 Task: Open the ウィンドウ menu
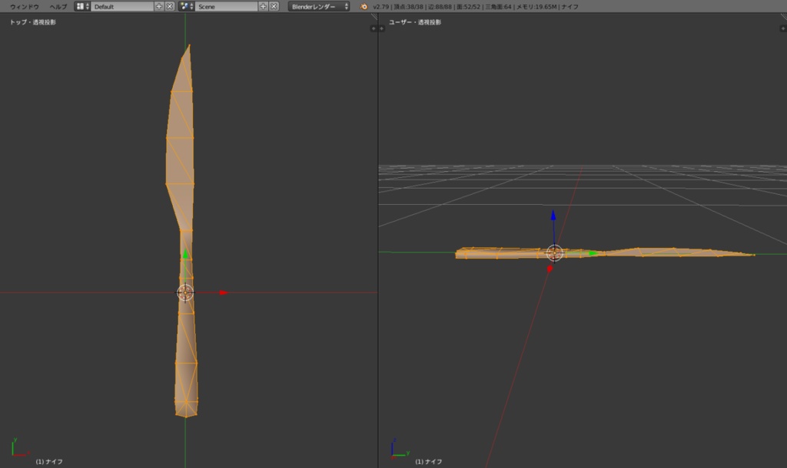[x=24, y=6]
